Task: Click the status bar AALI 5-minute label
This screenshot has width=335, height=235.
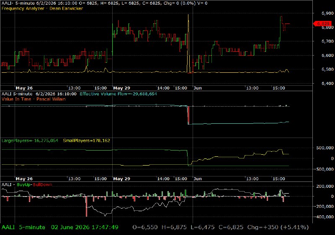Action: coord(23,227)
